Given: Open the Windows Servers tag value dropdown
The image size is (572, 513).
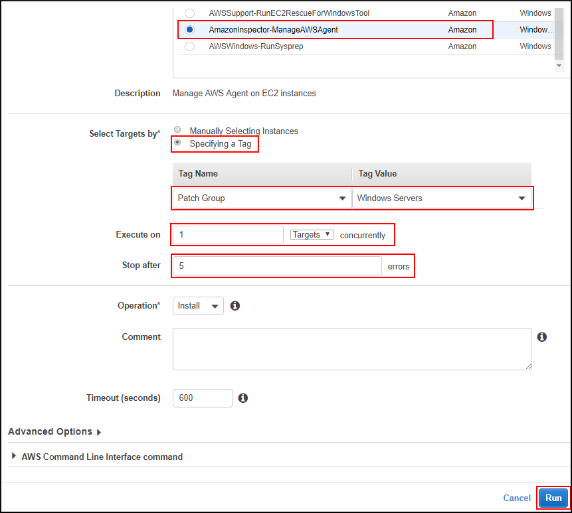Looking at the screenshot, I should pyautogui.click(x=524, y=198).
